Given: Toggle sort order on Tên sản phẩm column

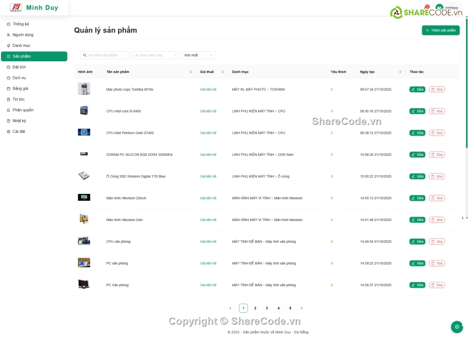Looking at the screenshot, I should click(x=190, y=72).
